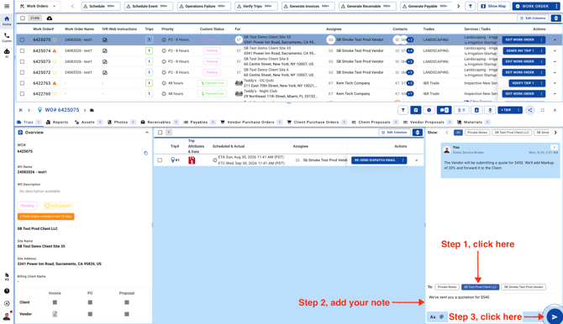Expand the Trip #1 row chevron
Screen dimensions: 563x324
(417, 160)
